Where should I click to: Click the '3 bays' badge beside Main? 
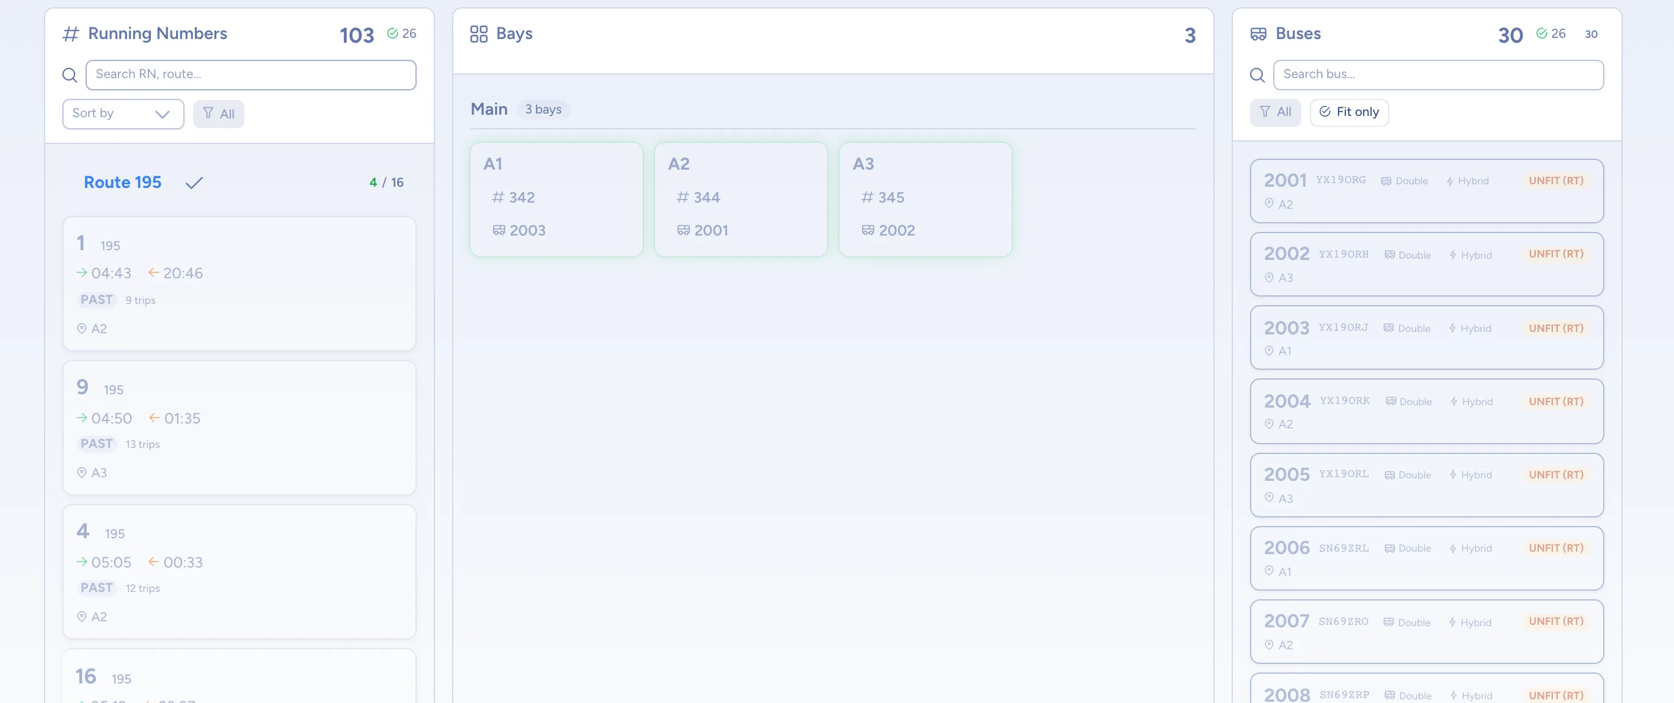[x=543, y=109]
